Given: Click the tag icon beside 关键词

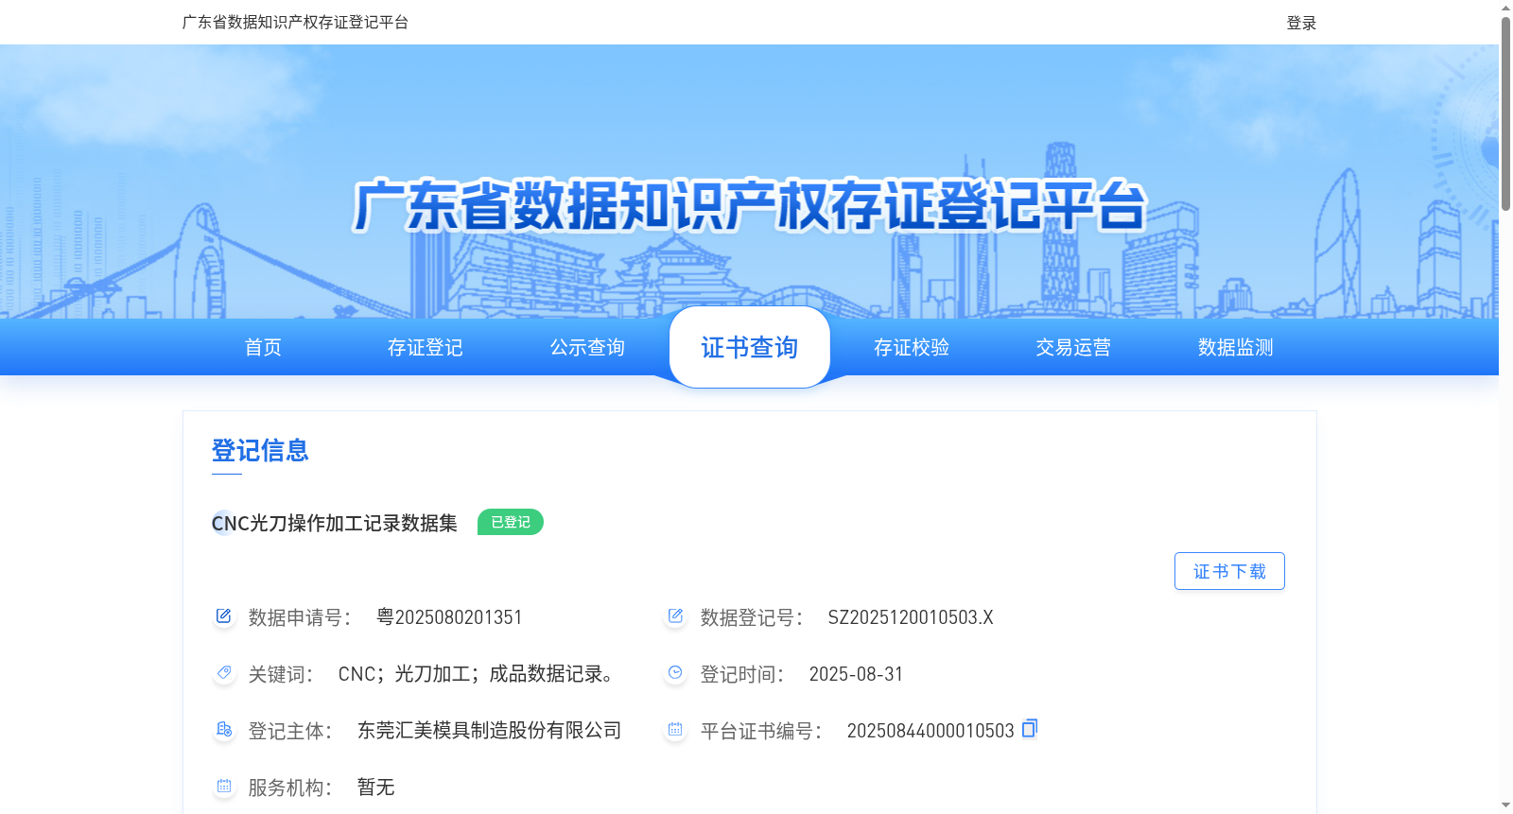Looking at the screenshot, I should [x=224, y=673].
